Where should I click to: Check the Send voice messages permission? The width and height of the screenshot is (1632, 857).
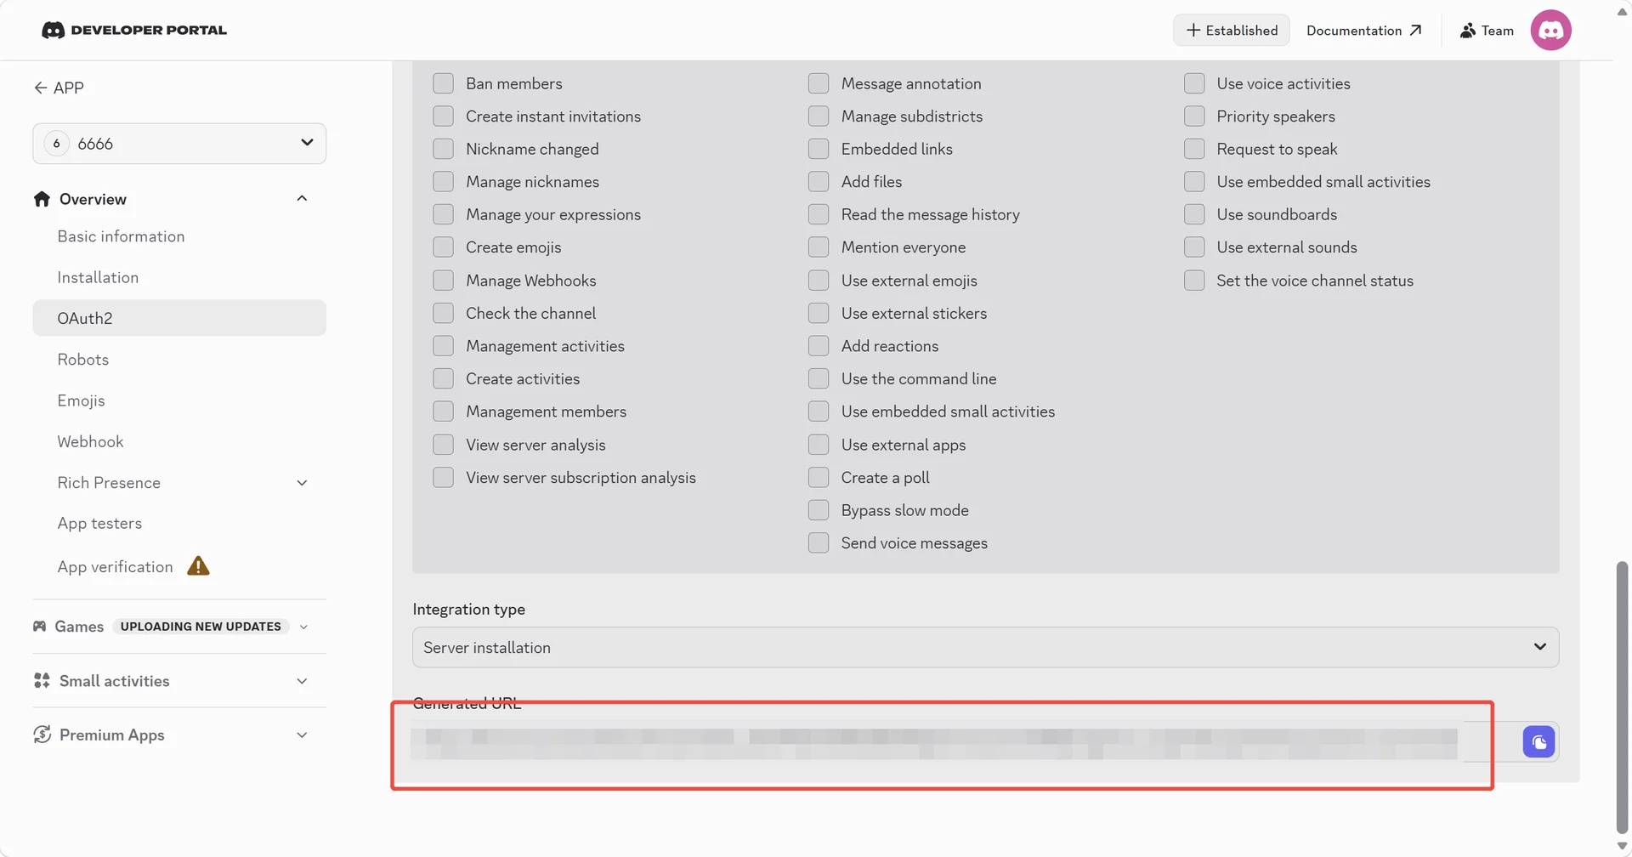click(818, 542)
